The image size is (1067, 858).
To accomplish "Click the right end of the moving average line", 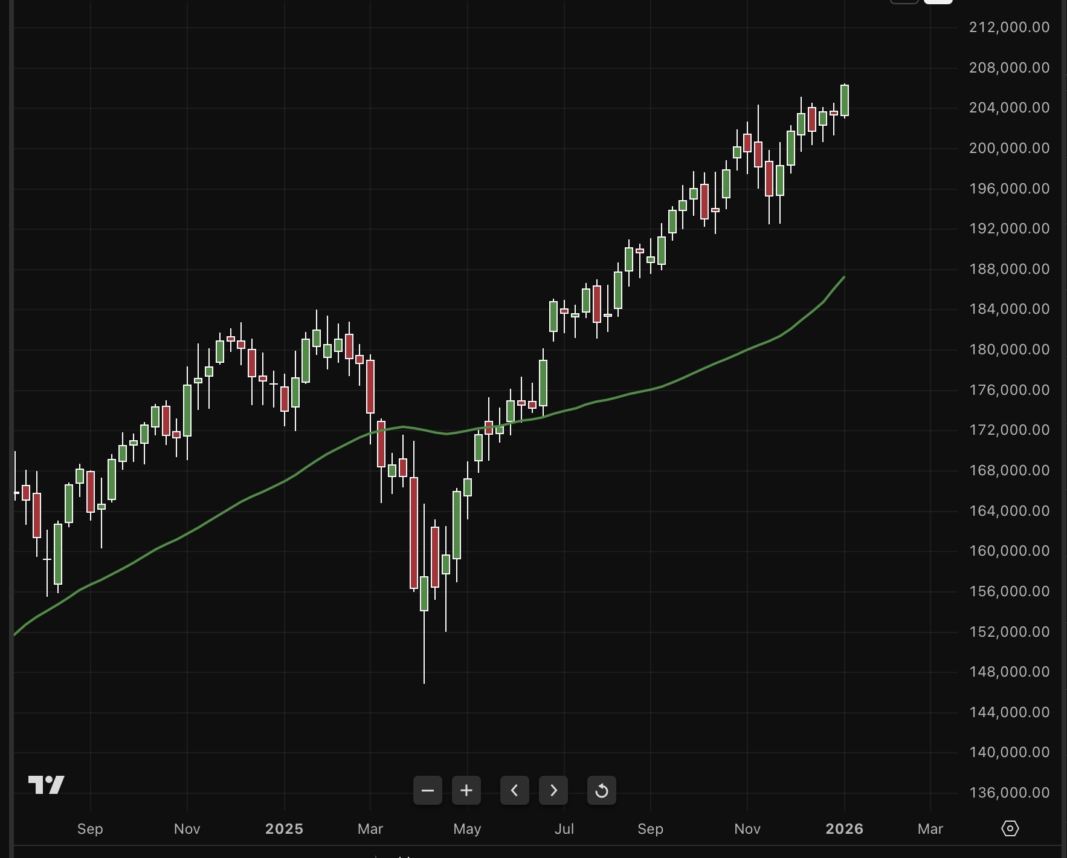I will click(843, 278).
